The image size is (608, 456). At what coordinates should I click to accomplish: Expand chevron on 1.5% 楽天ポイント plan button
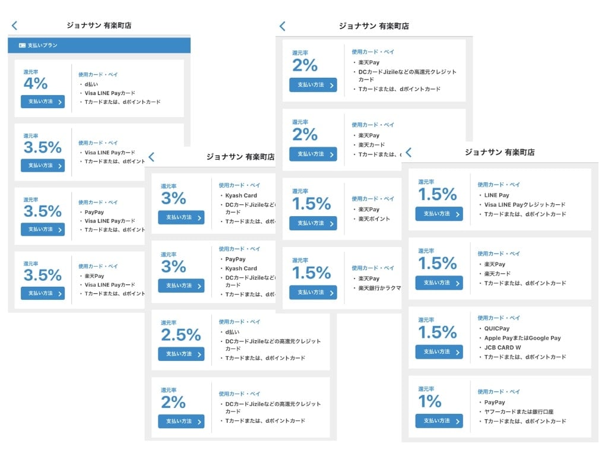pos(332,223)
